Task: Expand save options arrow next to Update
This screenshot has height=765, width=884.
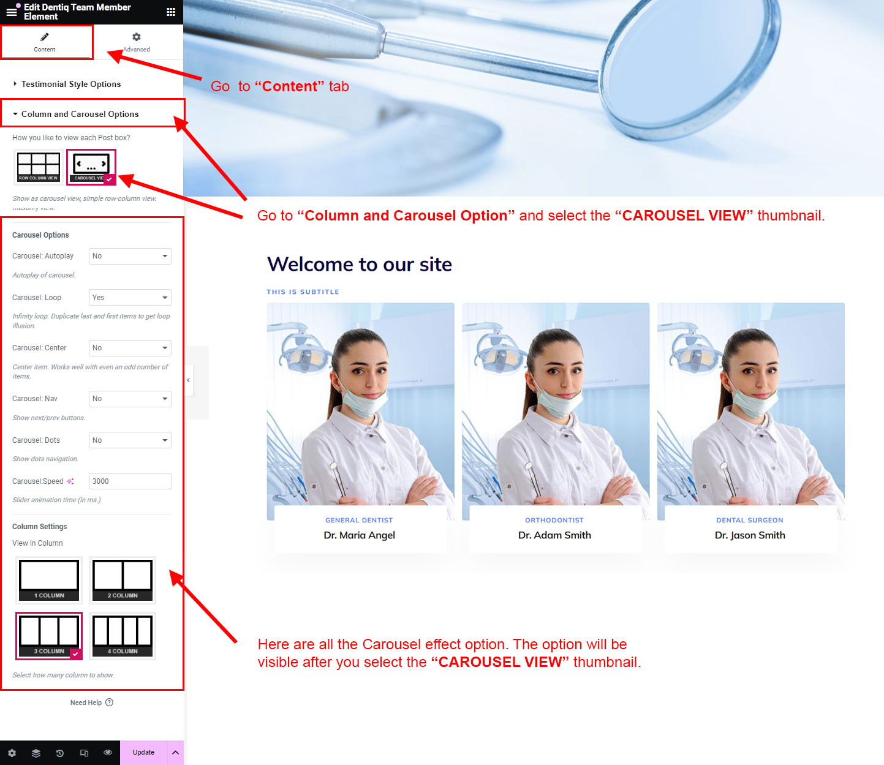Action: [175, 753]
